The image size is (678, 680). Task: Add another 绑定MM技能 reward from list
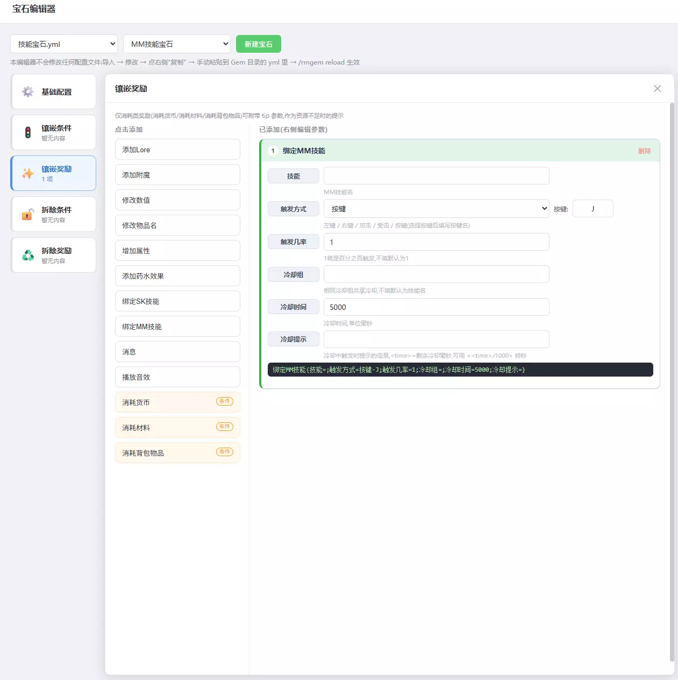[x=177, y=327]
